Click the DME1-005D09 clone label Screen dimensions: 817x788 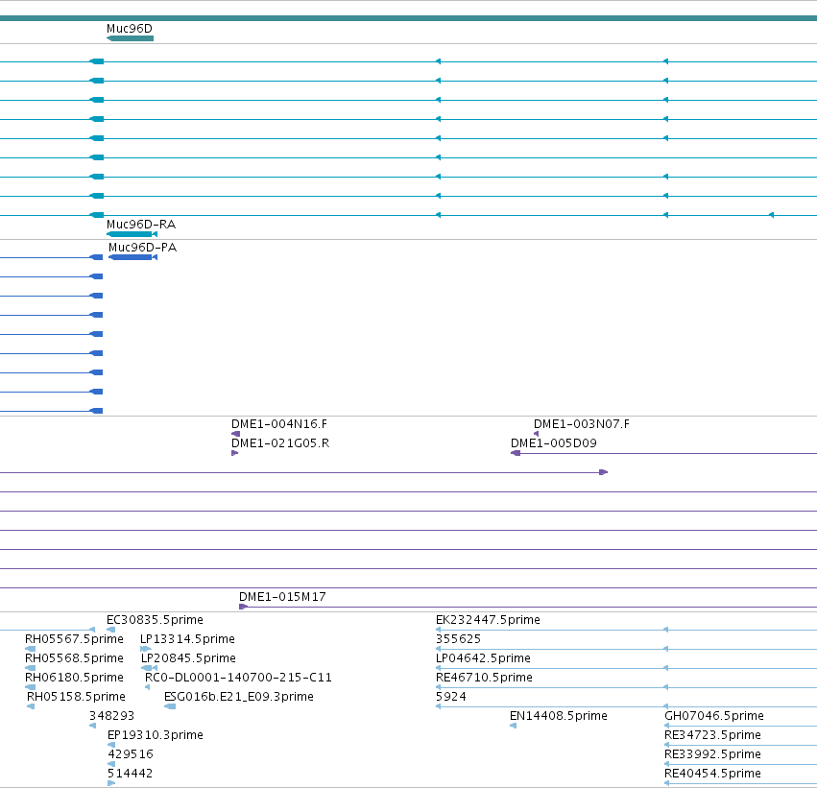[554, 443]
